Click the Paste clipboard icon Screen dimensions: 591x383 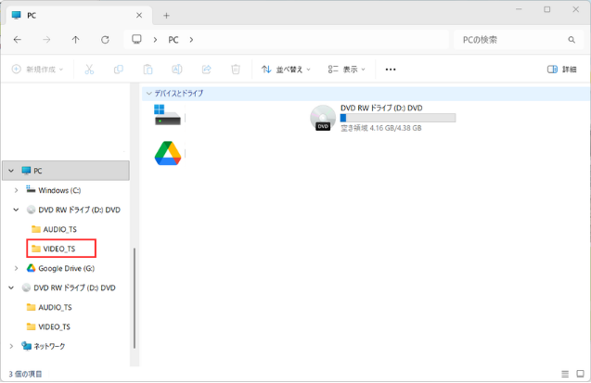[x=148, y=70]
